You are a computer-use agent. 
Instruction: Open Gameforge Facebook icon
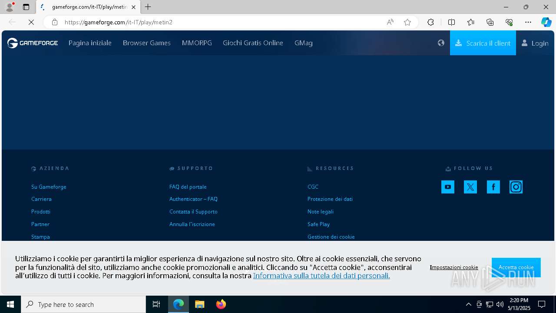pyautogui.click(x=493, y=187)
